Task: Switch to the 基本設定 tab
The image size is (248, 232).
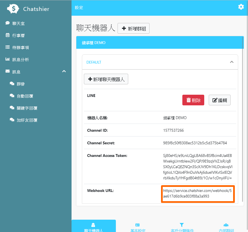Action: 138,226
